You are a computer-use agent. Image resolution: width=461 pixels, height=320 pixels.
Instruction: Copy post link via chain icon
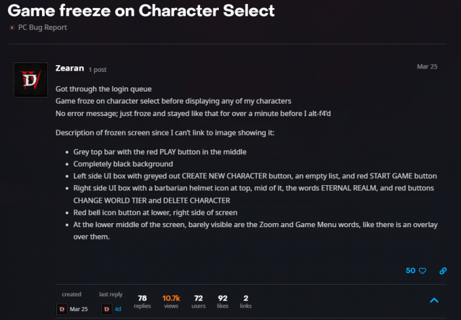point(443,271)
